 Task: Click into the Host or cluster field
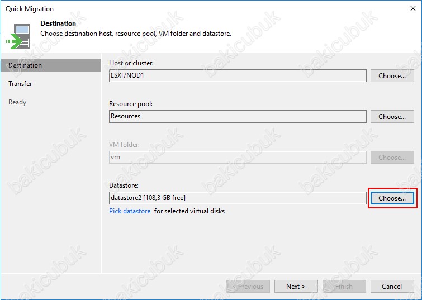(238, 76)
